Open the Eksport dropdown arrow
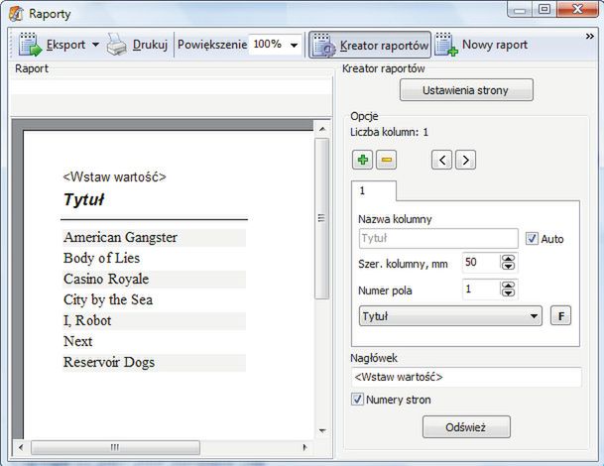 95,45
